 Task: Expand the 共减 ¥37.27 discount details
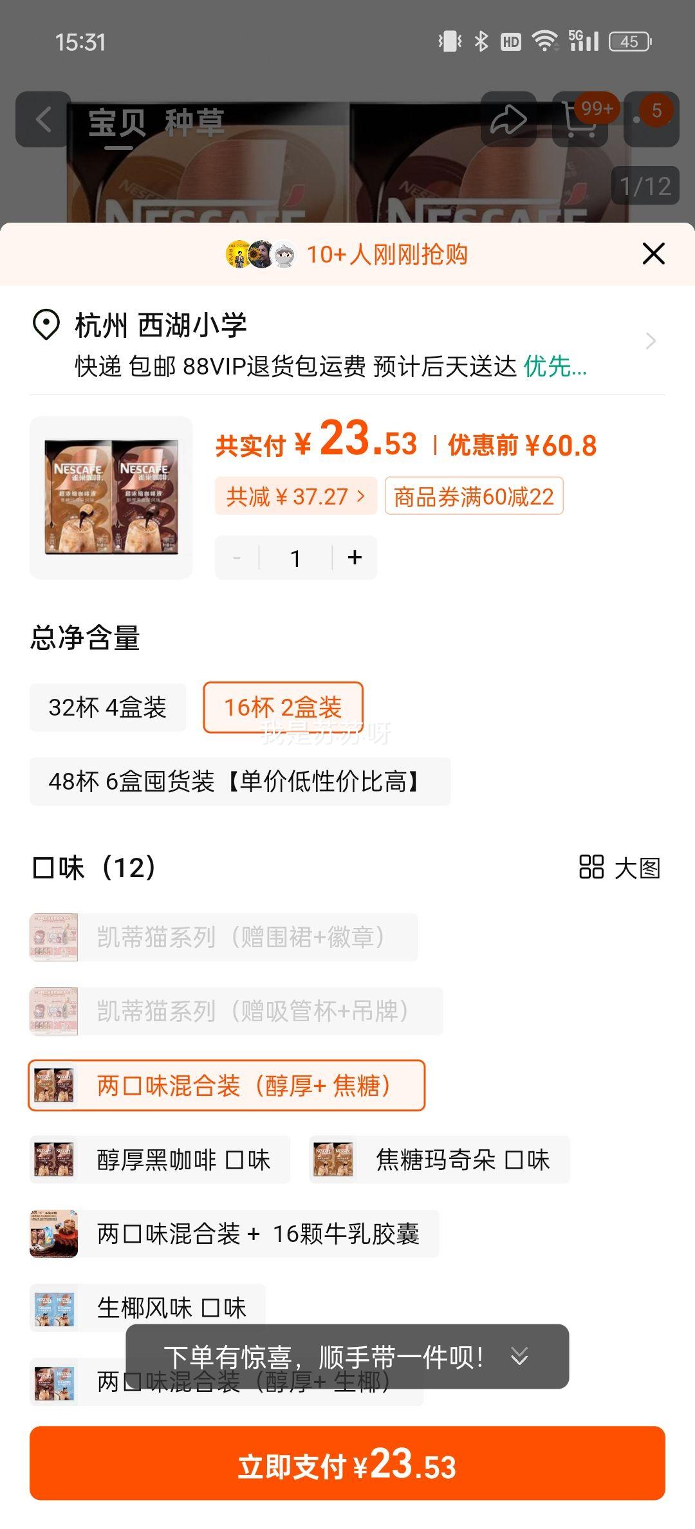pyautogui.click(x=296, y=496)
